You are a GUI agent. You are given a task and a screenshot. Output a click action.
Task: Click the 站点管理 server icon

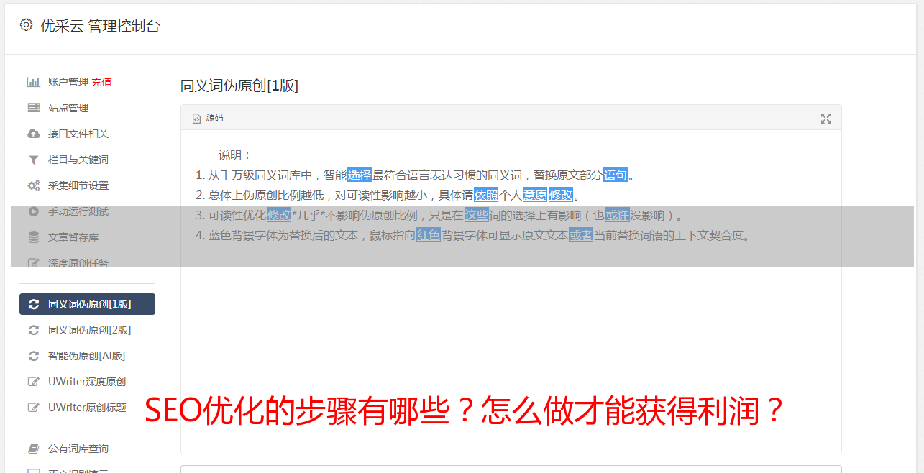[33, 108]
